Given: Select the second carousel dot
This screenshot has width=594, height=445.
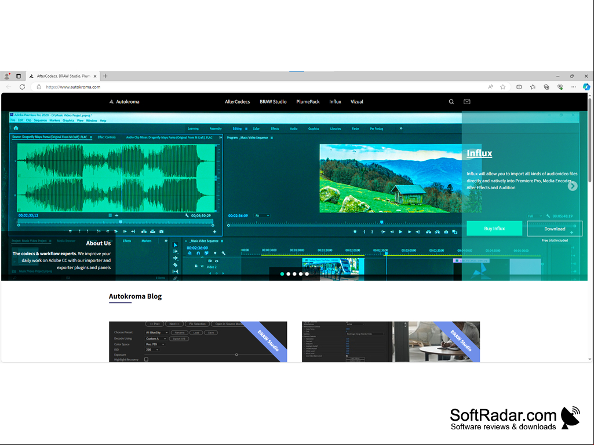Looking at the screenshot, I should click(288, 274).
